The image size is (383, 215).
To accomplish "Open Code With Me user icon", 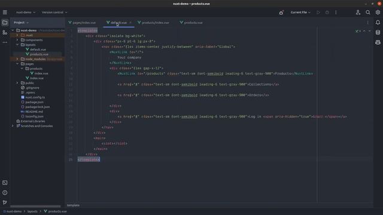I will tap(358, 12).
